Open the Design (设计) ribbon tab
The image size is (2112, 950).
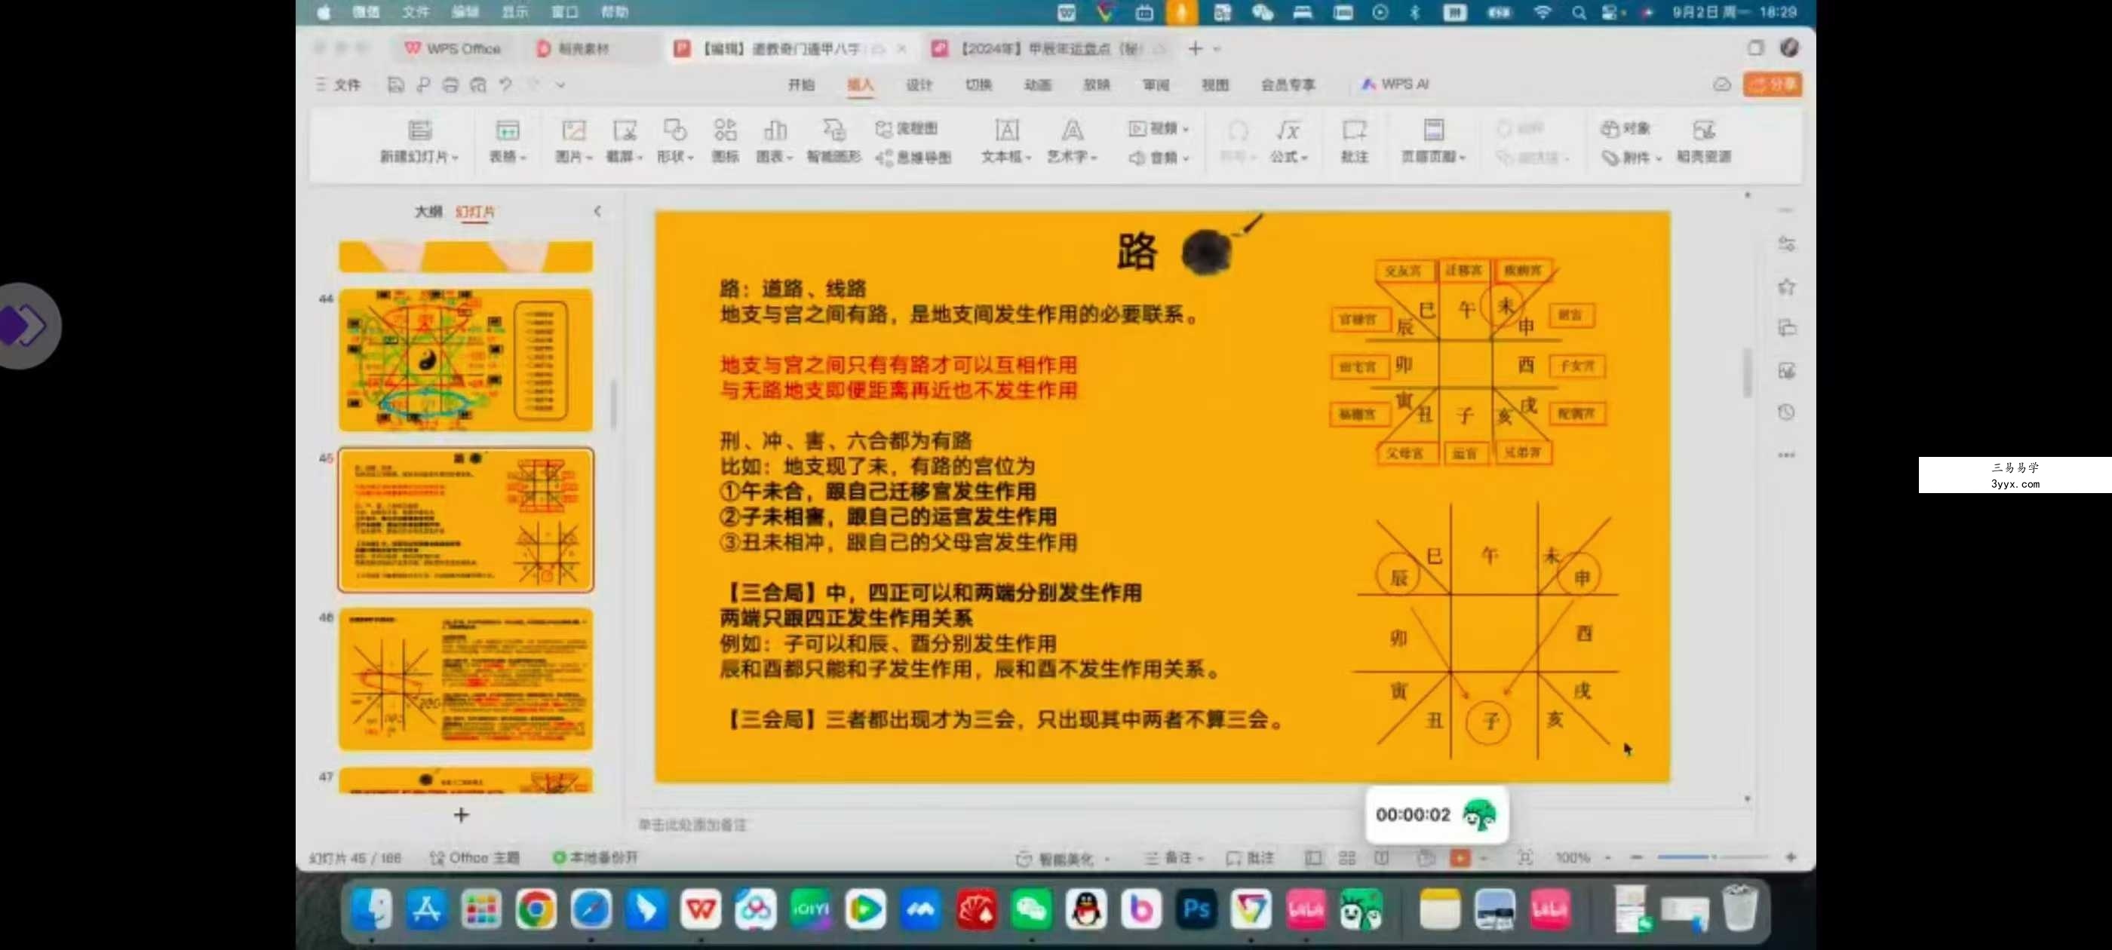(919, 84)
